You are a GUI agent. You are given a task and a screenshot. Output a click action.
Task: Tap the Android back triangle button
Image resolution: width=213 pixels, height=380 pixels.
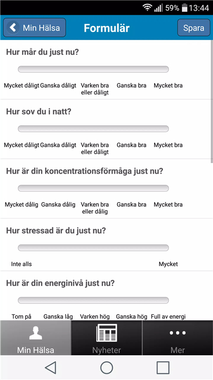click(50, 368)
